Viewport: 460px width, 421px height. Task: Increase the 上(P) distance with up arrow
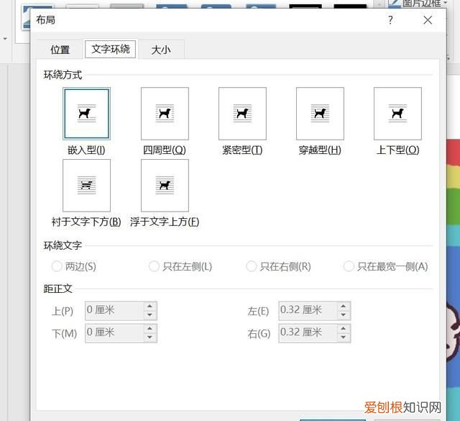[150, 306]
